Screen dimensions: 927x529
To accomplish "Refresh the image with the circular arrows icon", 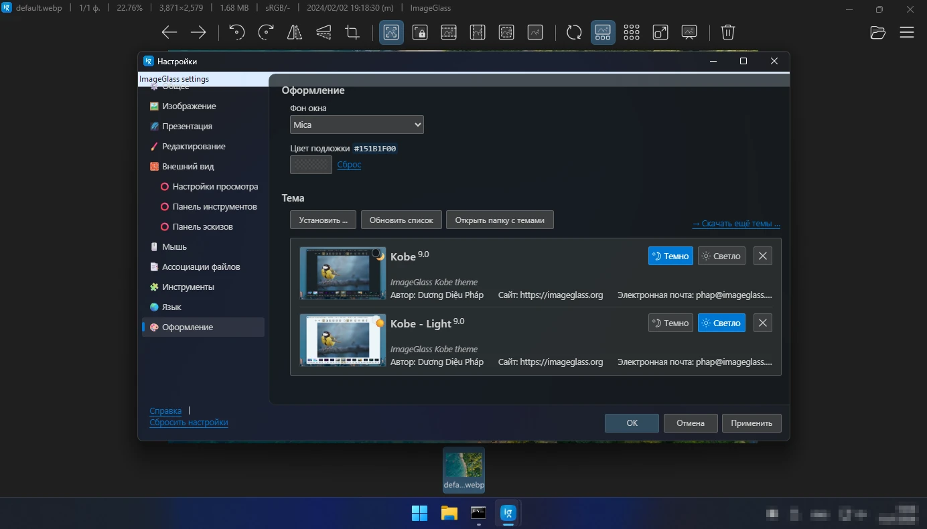I will point(574,32).
